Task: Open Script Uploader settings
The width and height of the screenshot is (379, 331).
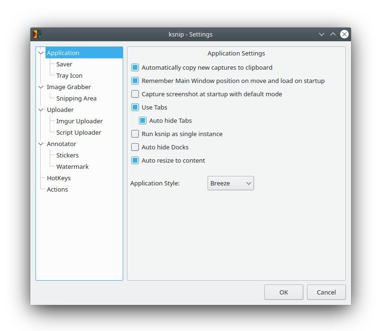Action: [x=79, y=132]
